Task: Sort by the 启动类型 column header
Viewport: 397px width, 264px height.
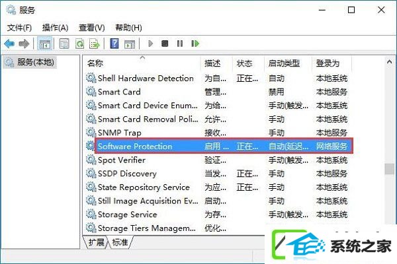Action: (288, 63)
